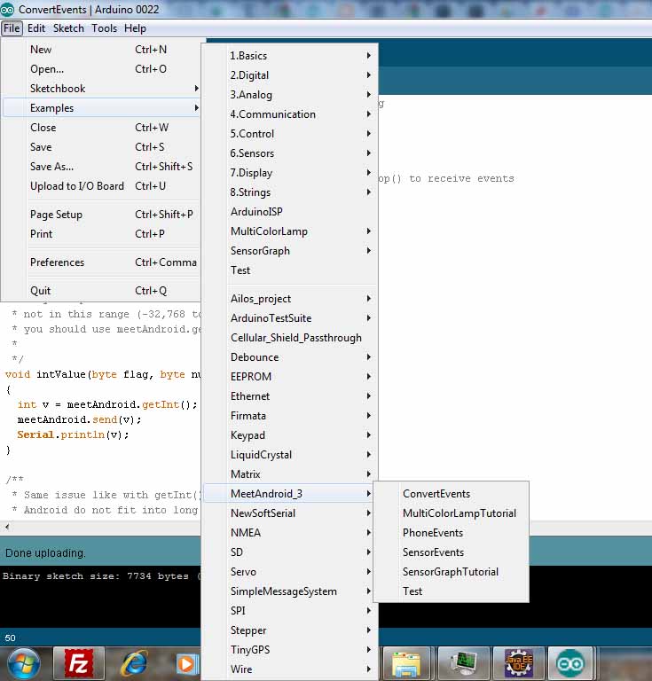Open the Edit menu
This screenshot has width=652, height=681.
36,28
